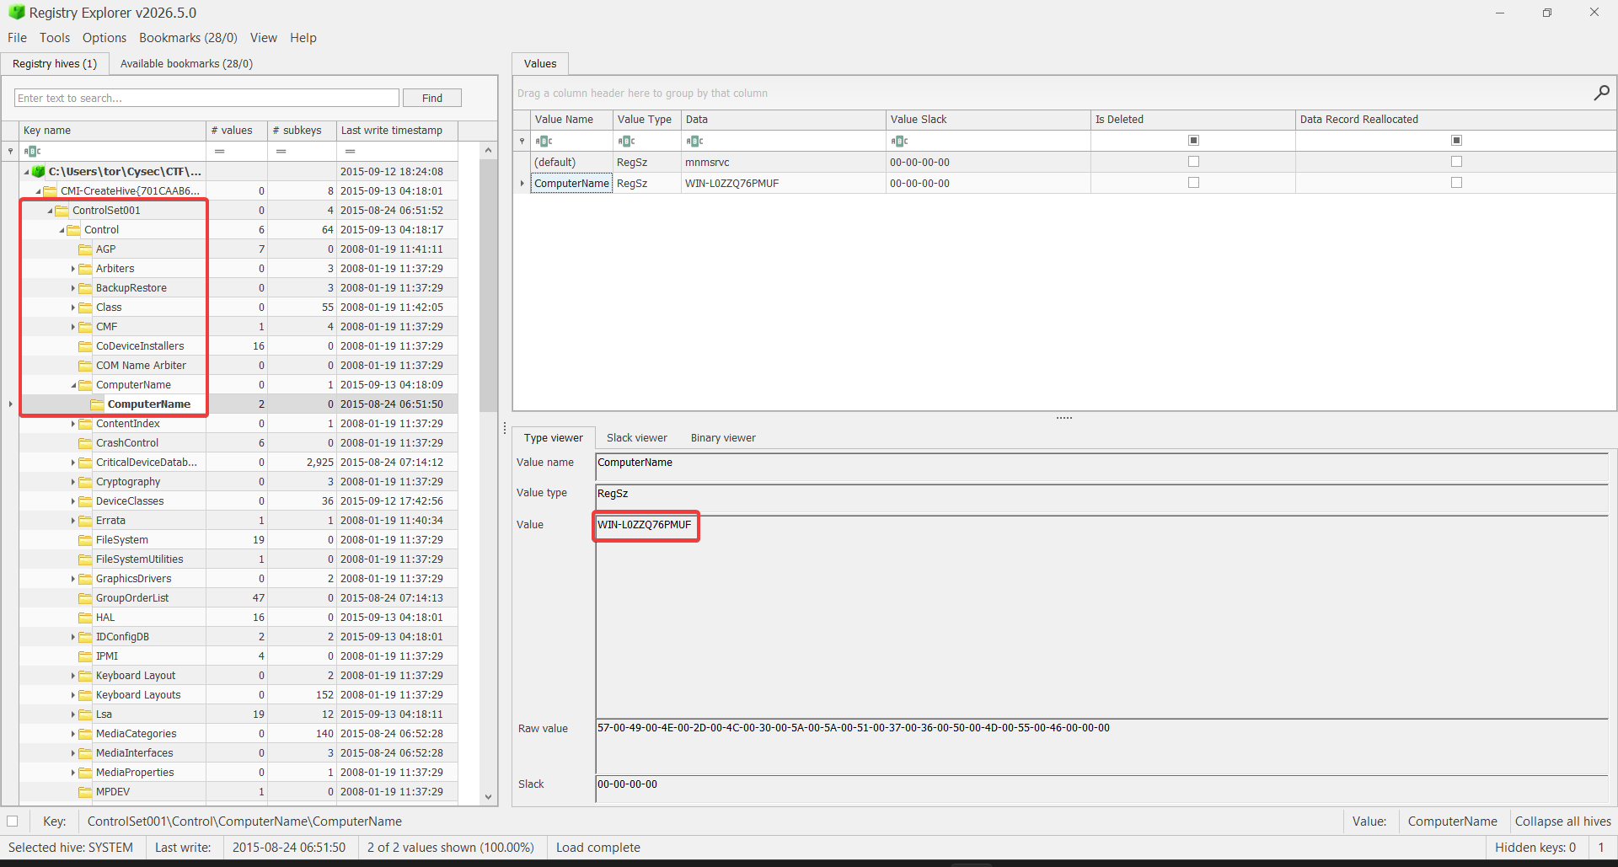Viewport: 1618px width, 867px height.
Task: Tick Data Record Reallocated checkbox for default row
Action: coord(1456,162)
